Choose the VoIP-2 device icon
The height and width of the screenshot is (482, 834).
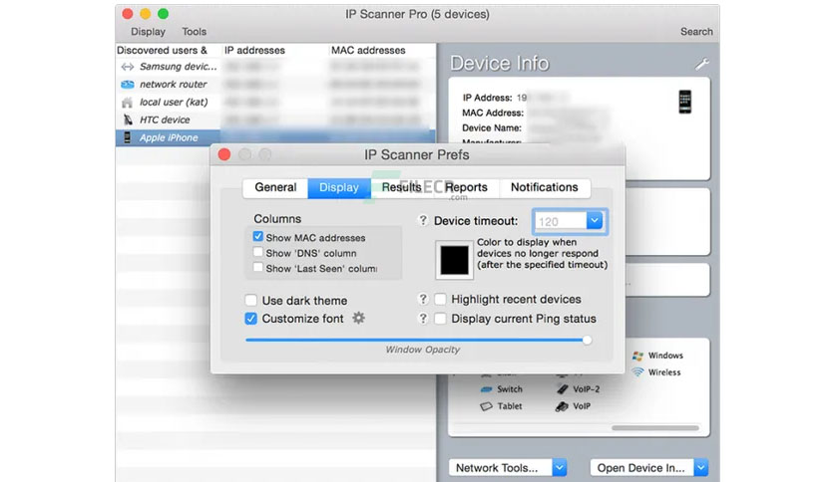tap(563, 389)
